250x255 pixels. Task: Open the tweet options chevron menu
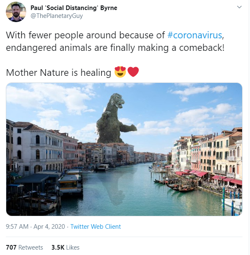pos(239,8)
